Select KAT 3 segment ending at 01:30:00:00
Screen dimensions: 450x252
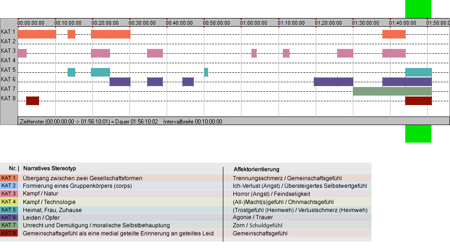pyautogui.click(x=345, y=53)
